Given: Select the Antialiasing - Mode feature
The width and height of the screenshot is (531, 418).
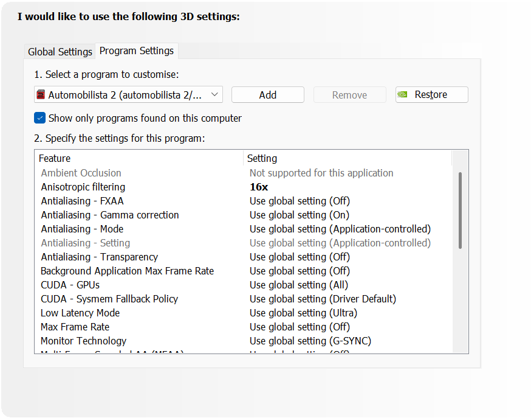Looking at the screenshot, I should (x=82, y=229).
